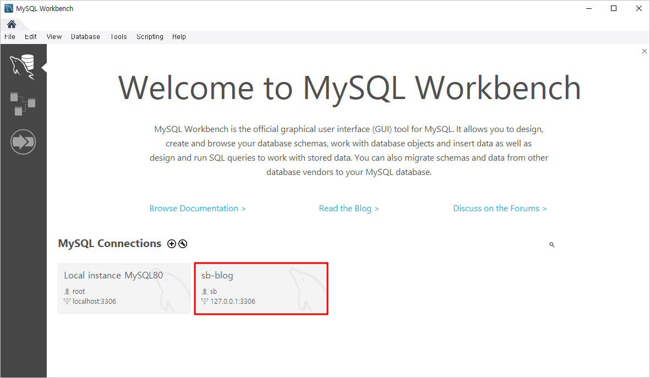The width and height of the screenshot is (650, 378).
Task: Minimize the MySQL Workbench window
Action: (589, 8)
